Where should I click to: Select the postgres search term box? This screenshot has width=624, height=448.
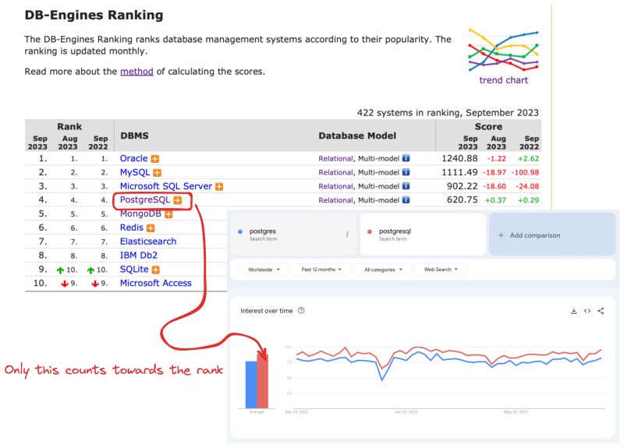(293, 235)
